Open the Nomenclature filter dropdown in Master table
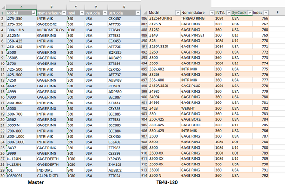The height and width of the screenshot is (188, 285). 64,13
